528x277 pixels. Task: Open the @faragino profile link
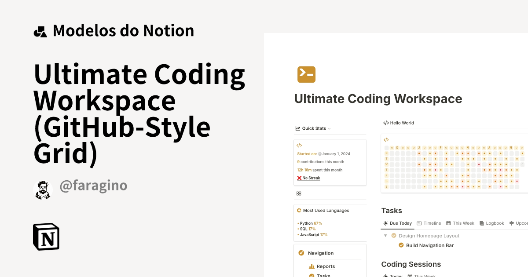tap(93, 186)
